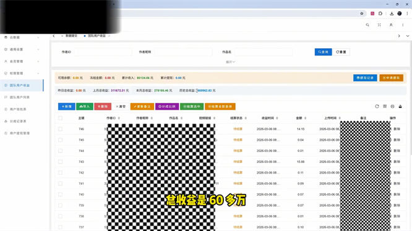
Task: Click the orange 更新备注 button
Action: pyautogui.click(x=142, y=106)
